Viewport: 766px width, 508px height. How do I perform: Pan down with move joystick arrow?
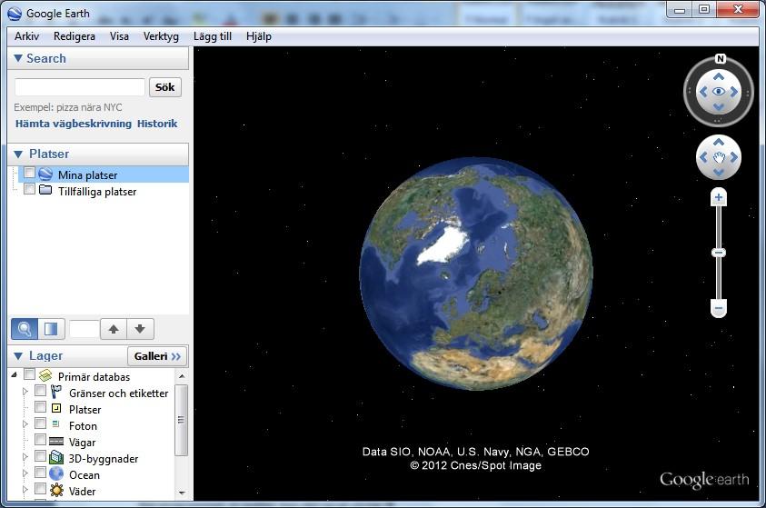[x=719, y=172]
